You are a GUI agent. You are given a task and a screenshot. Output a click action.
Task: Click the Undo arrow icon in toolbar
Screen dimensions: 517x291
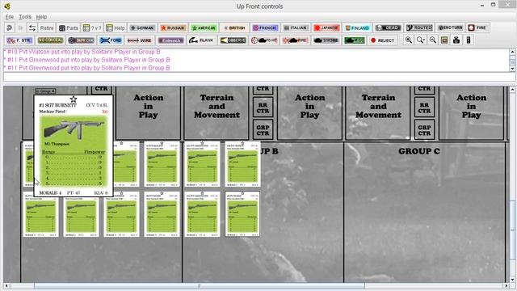pyautogui.click(x=9, y=28)
